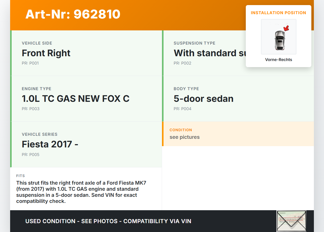Click the 5-door sedan body type value
Viewport: 324px width, 232px height.
coord(204,99)
